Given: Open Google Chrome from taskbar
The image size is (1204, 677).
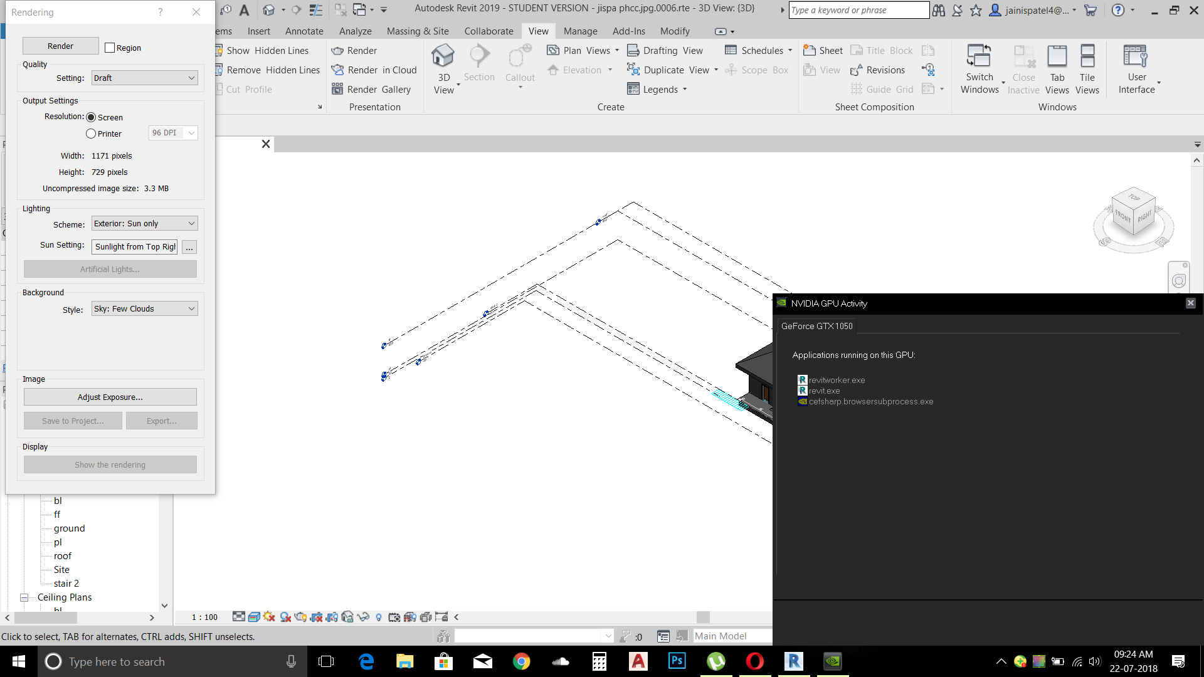Looking at the screenshot, I should 521,661.
